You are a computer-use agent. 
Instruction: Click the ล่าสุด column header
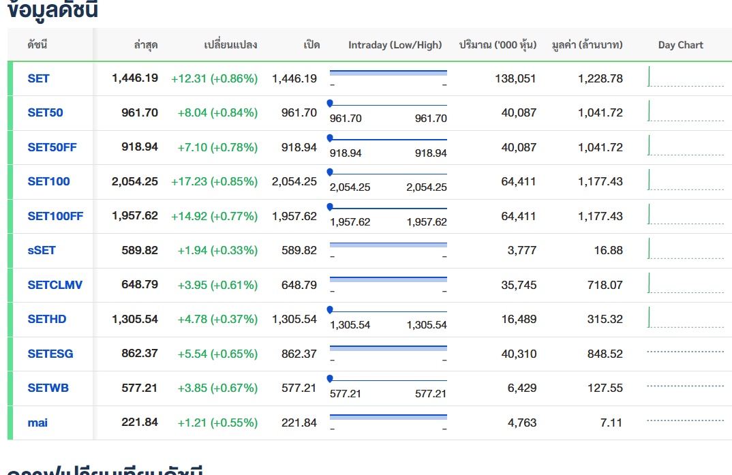[146, 45]
